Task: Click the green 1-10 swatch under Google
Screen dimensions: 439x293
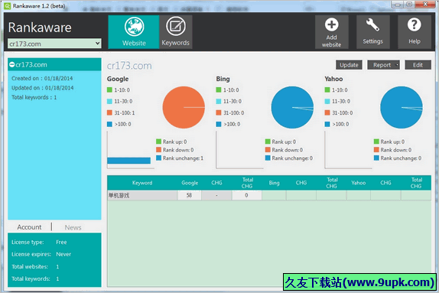Action: click(109, 90)
